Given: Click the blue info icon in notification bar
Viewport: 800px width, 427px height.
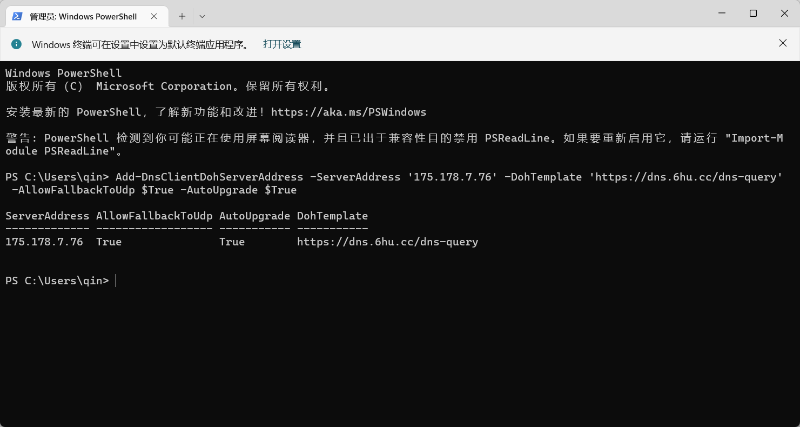Looking at the screenshot, I should (x=17, y=44).
